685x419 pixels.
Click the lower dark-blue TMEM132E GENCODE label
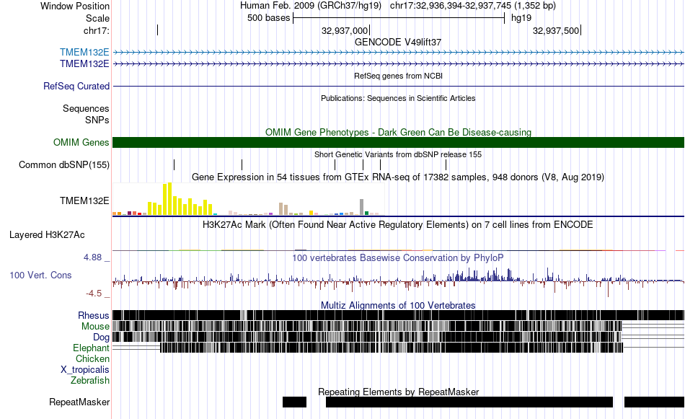pos(84,63)
